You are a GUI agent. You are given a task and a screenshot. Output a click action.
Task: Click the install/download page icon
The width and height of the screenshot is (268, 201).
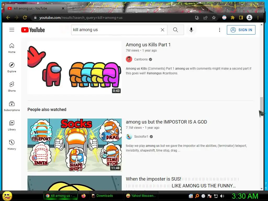click(x=197, y=18)
